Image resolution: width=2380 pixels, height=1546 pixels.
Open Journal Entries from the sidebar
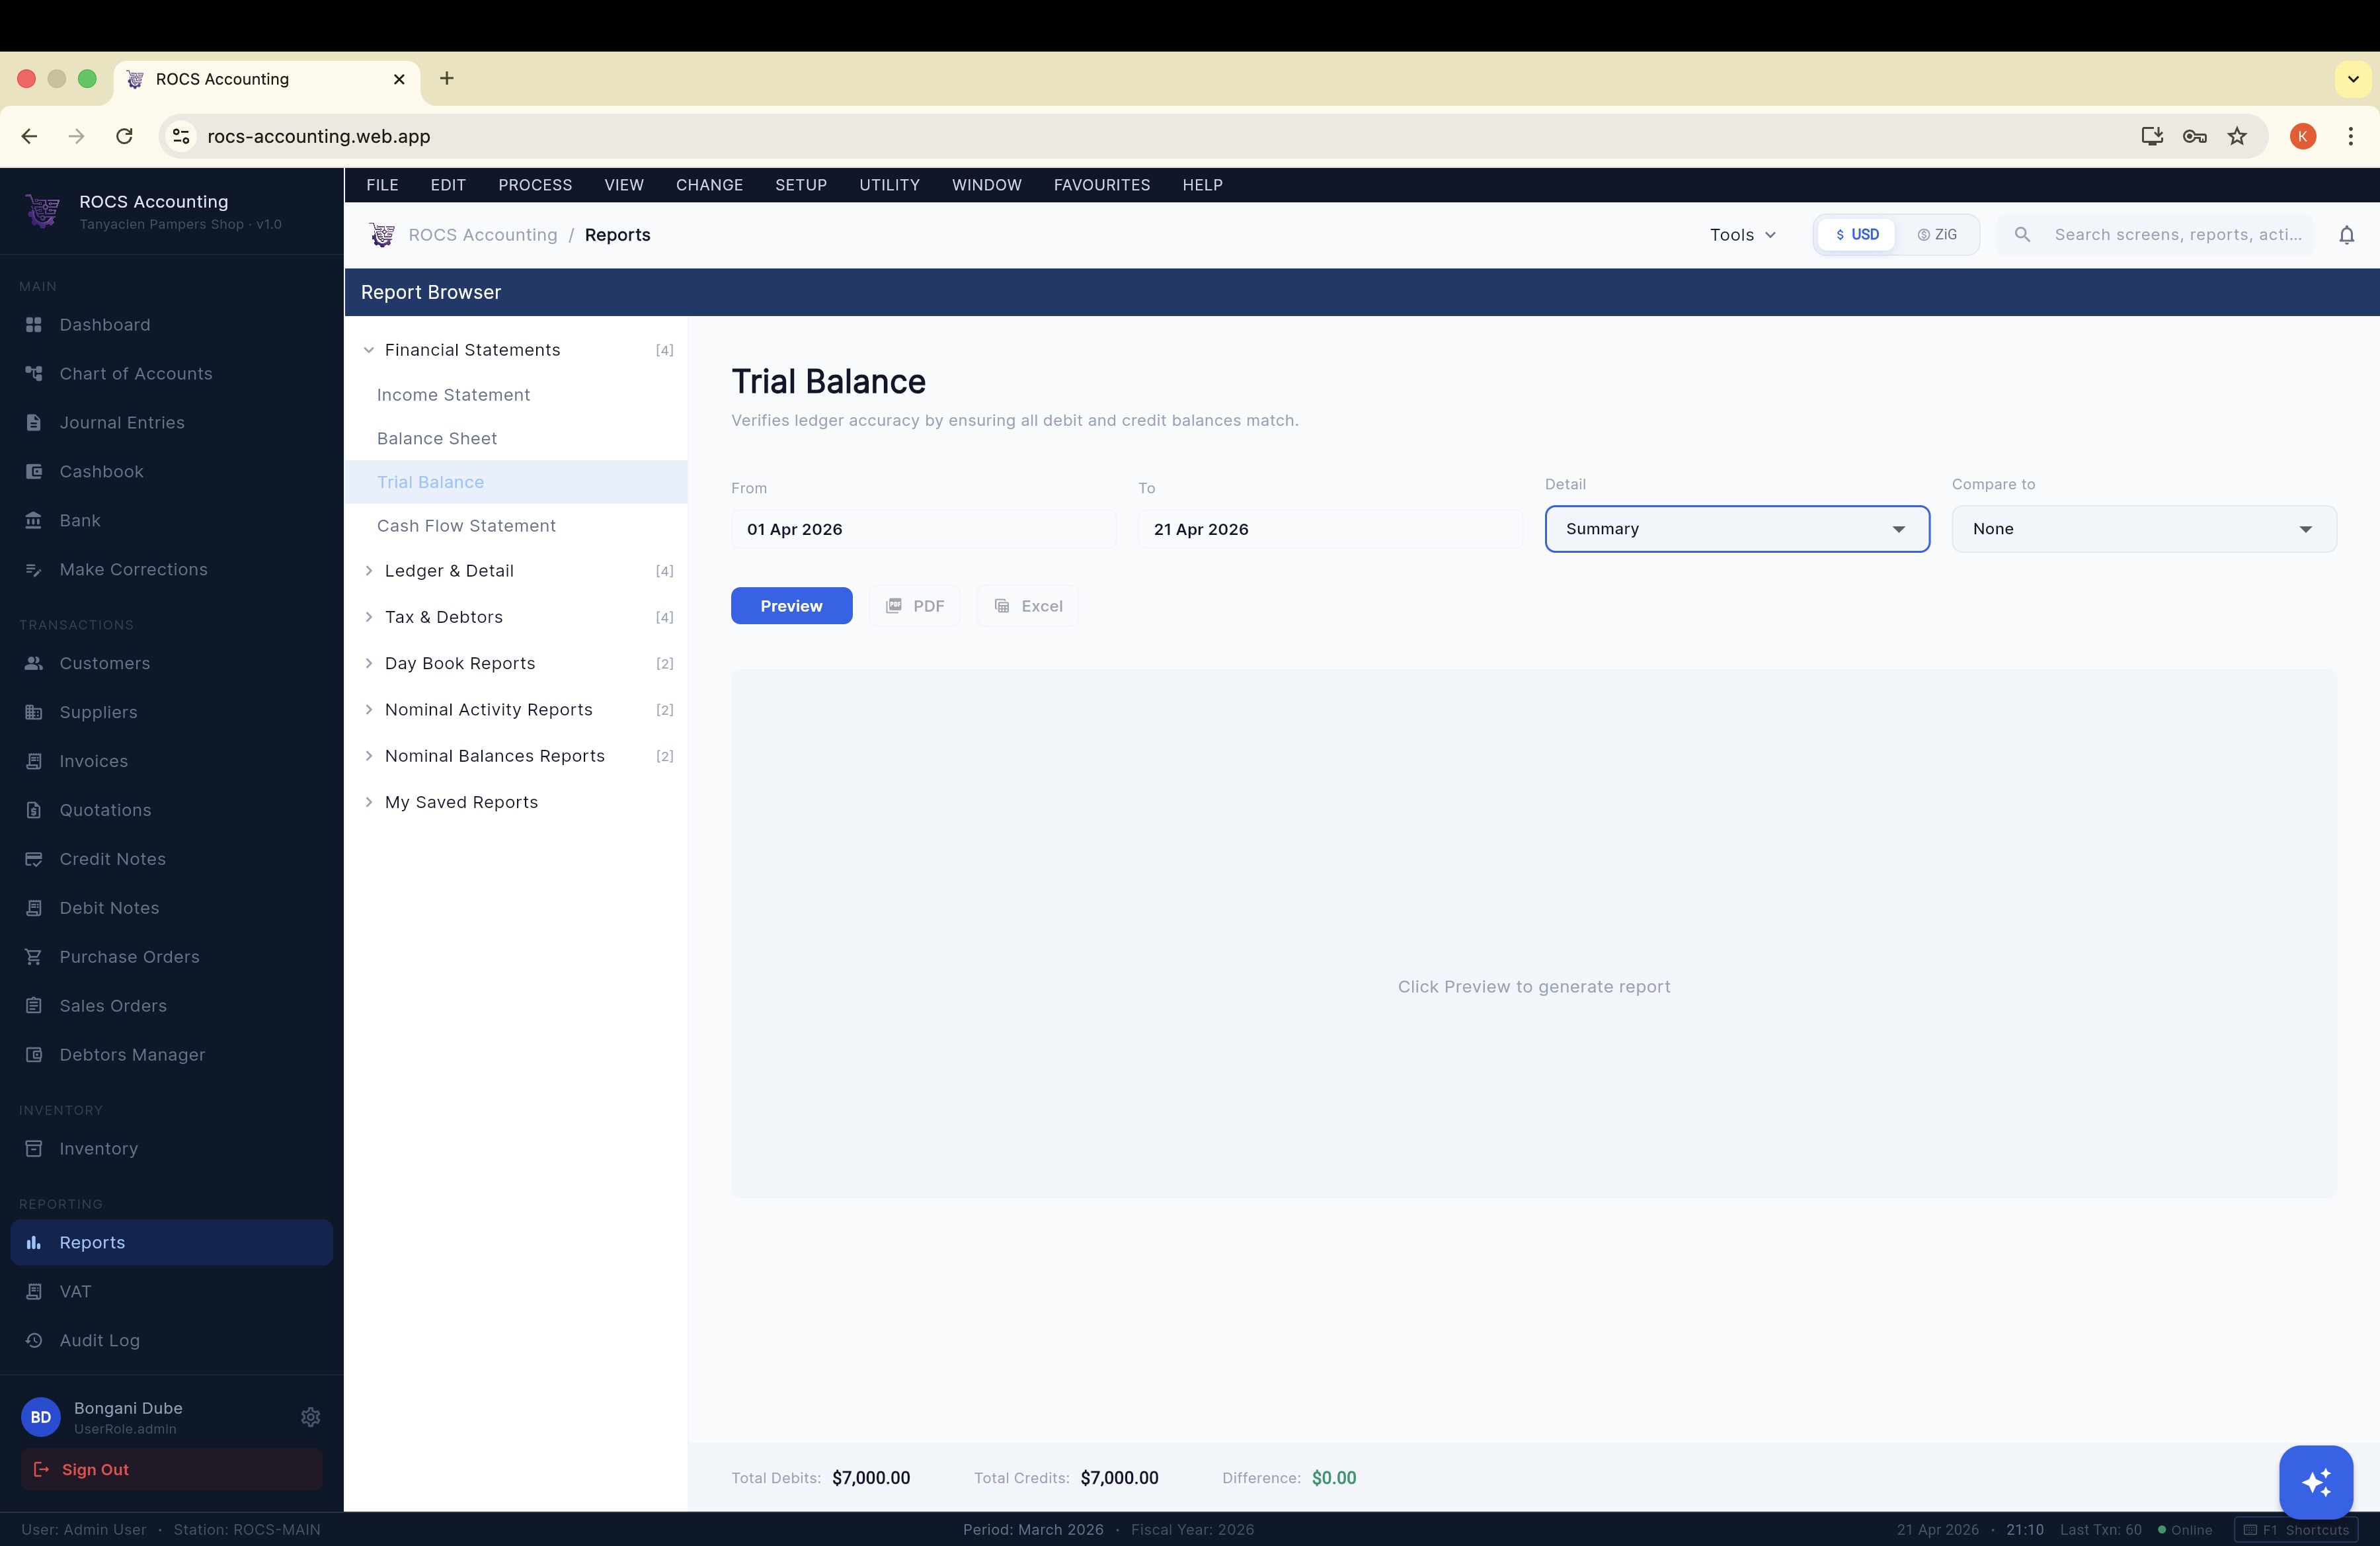click(x=121, y=423)
